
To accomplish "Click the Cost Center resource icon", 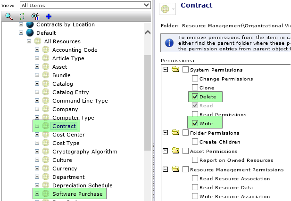I will 46,135.
